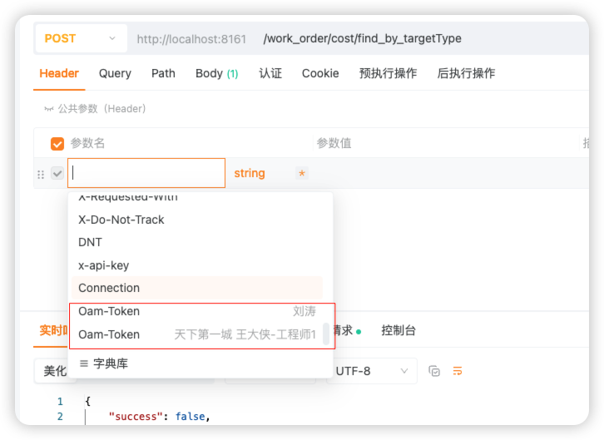Open the 字典库 dictionary library link
604x440 pixels.
coord(104,363)
